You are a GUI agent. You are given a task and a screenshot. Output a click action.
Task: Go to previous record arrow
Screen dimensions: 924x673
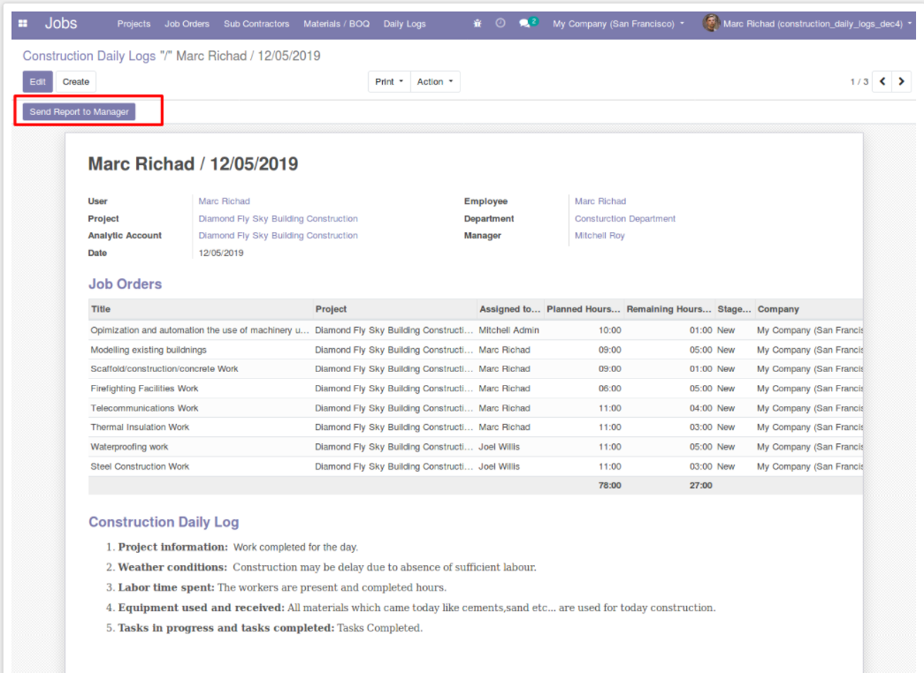882,81
